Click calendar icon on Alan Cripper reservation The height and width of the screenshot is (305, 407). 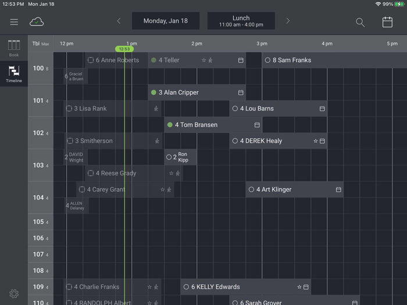pyautogui.click(x=241, y=92)
